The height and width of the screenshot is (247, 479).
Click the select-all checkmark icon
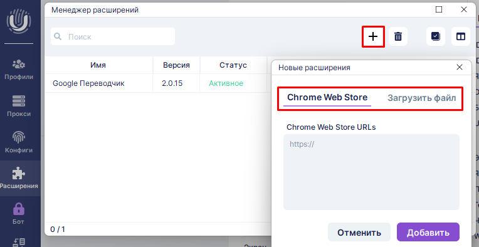coord(436,36)
